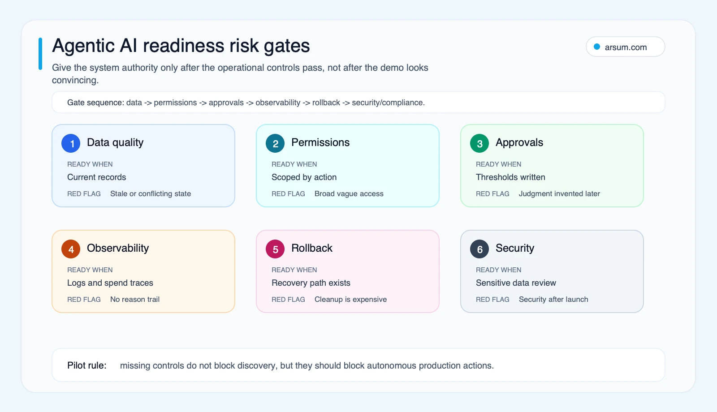Click the subtitle starting 'Give the system authority'
Viewport: 717px width, 412px height.
240,74
